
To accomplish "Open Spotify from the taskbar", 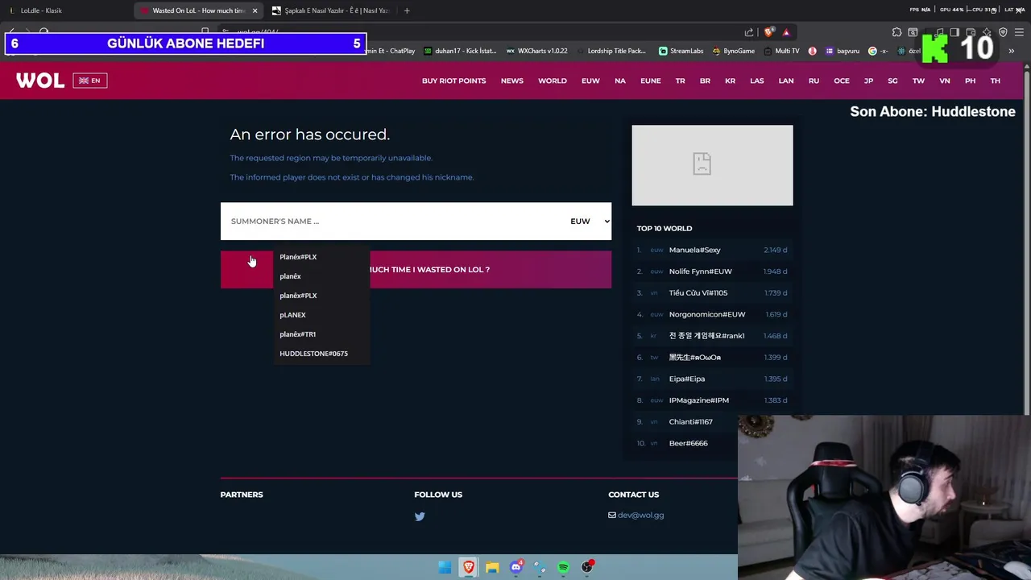I will pyautogui.click(x=563, y=567).
